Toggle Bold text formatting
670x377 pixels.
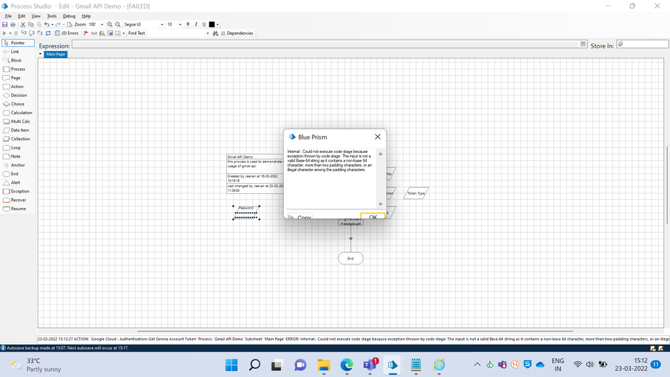tap(188, 25)
